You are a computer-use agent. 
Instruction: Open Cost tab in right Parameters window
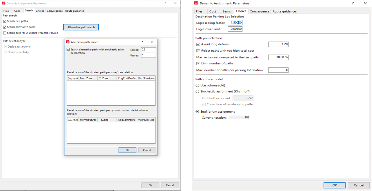click(212, 11)
